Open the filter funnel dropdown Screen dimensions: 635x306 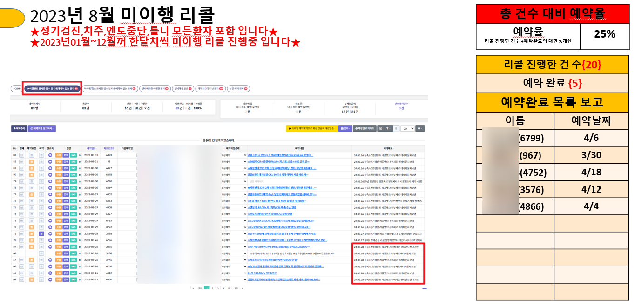click(x=389, y=128)
